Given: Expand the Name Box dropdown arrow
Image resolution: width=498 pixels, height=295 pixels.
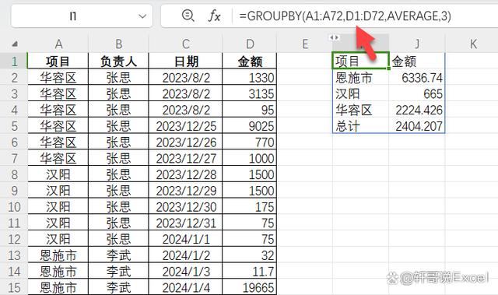Looking at the screenshot, I should tap(142, 16).
